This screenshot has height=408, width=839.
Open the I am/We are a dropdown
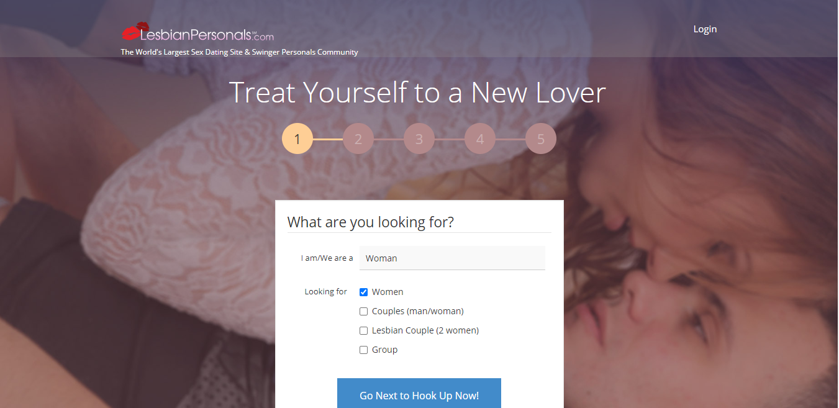coord(452,258)
